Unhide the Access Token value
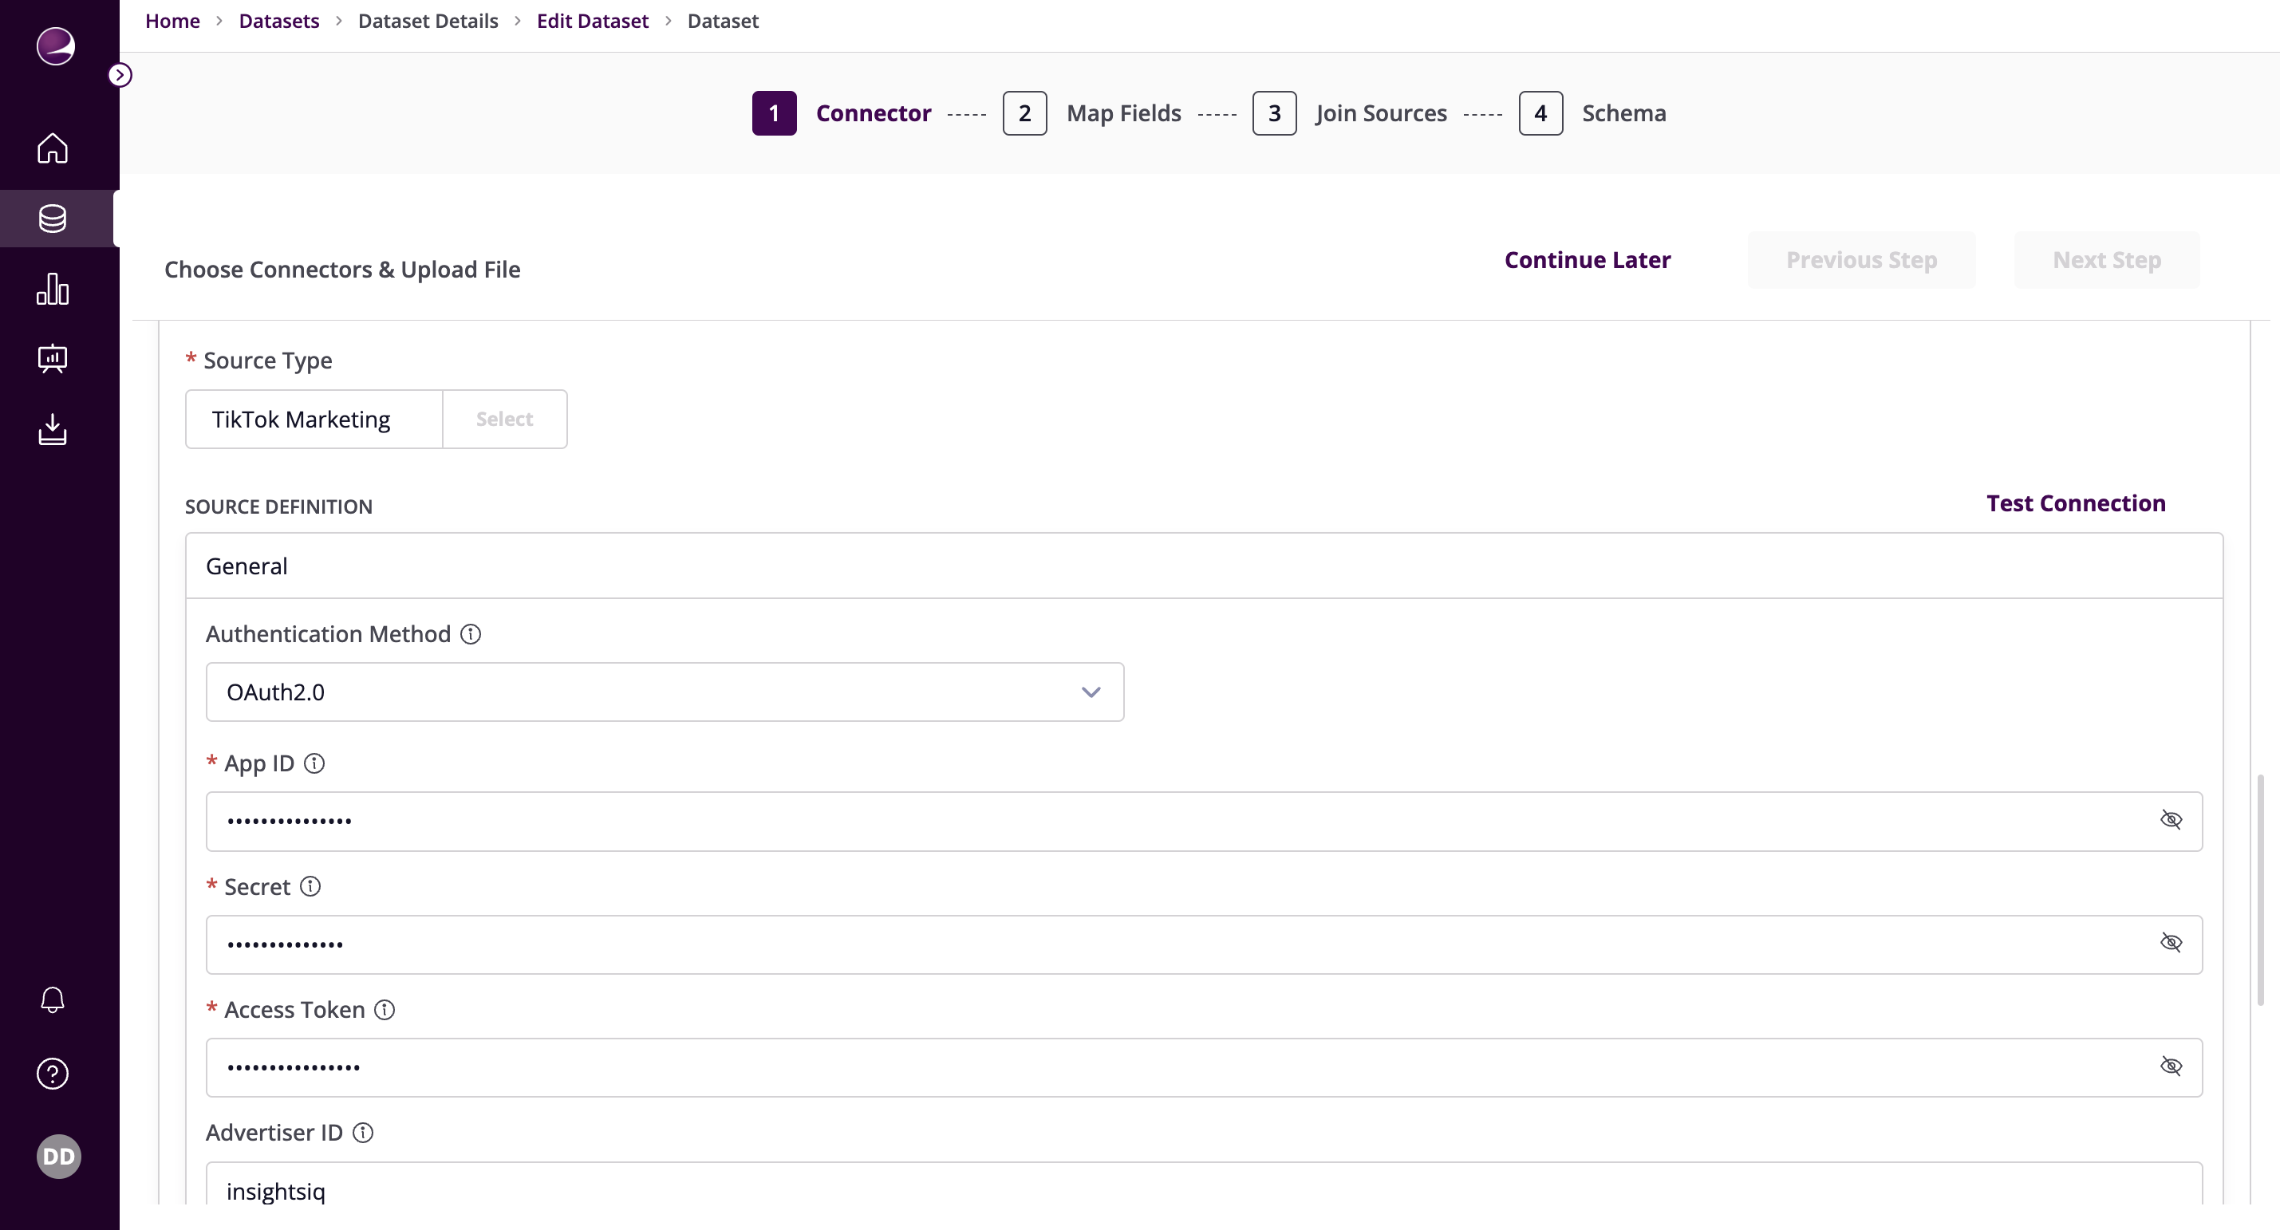Viewport: 2280px width, 1230px height. (x=2172, y=1066)
